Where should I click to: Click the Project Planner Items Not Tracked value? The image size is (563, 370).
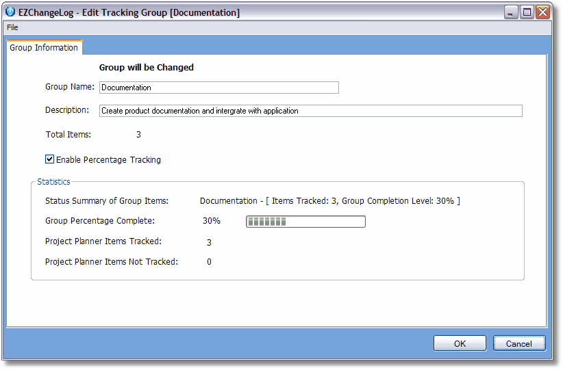pyautogui.click(x=209, y=262)
